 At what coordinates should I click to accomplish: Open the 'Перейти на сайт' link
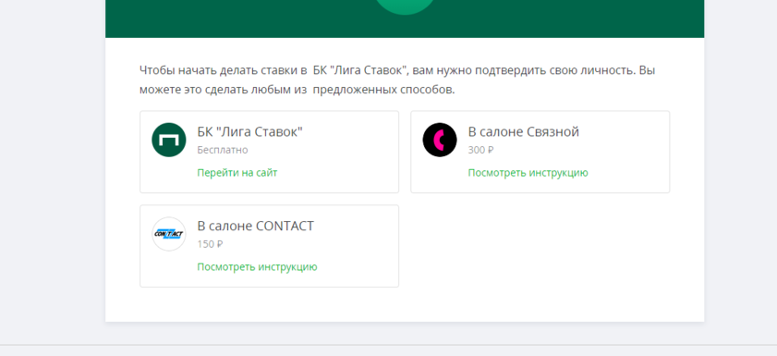(237, 173)
